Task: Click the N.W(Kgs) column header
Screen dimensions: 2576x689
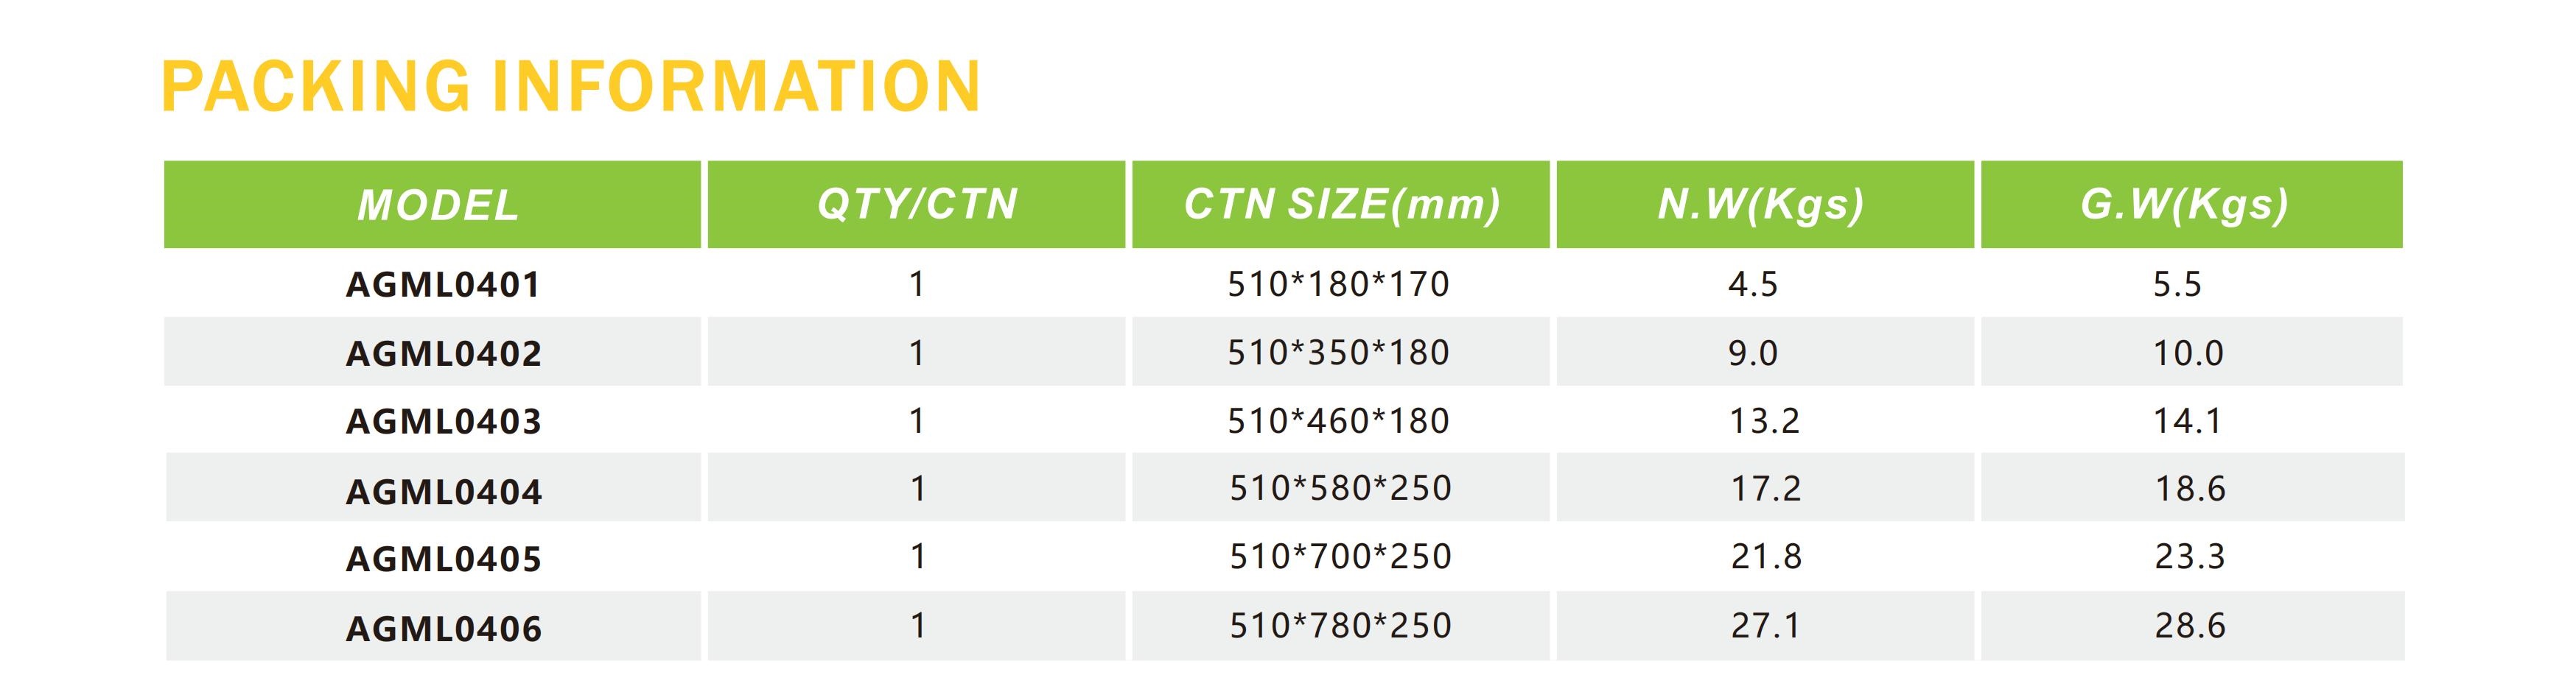Action: tap(1765, 205)
